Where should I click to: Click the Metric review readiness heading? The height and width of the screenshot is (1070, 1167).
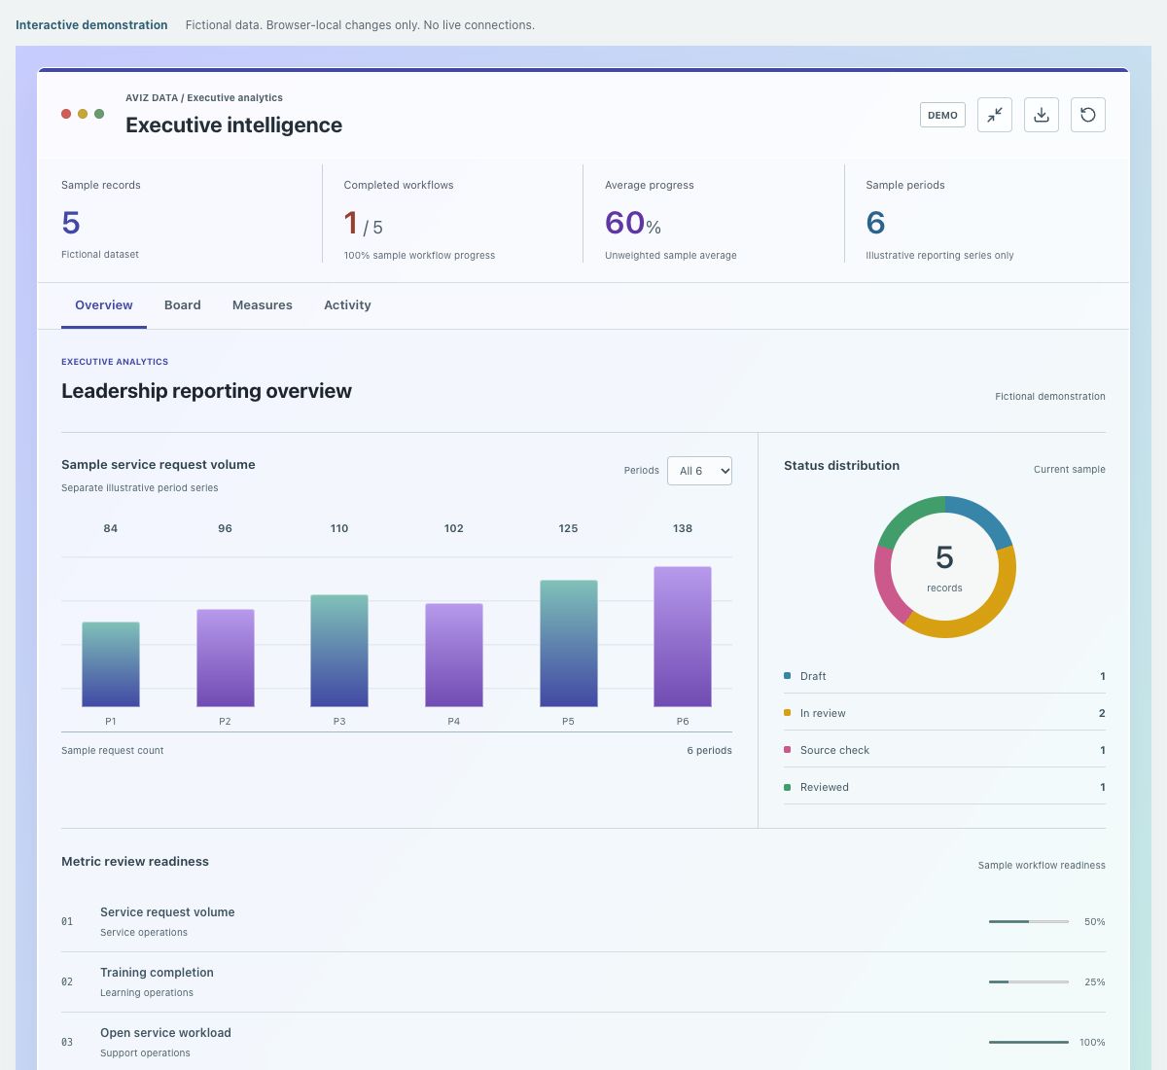tap(135, 862)
